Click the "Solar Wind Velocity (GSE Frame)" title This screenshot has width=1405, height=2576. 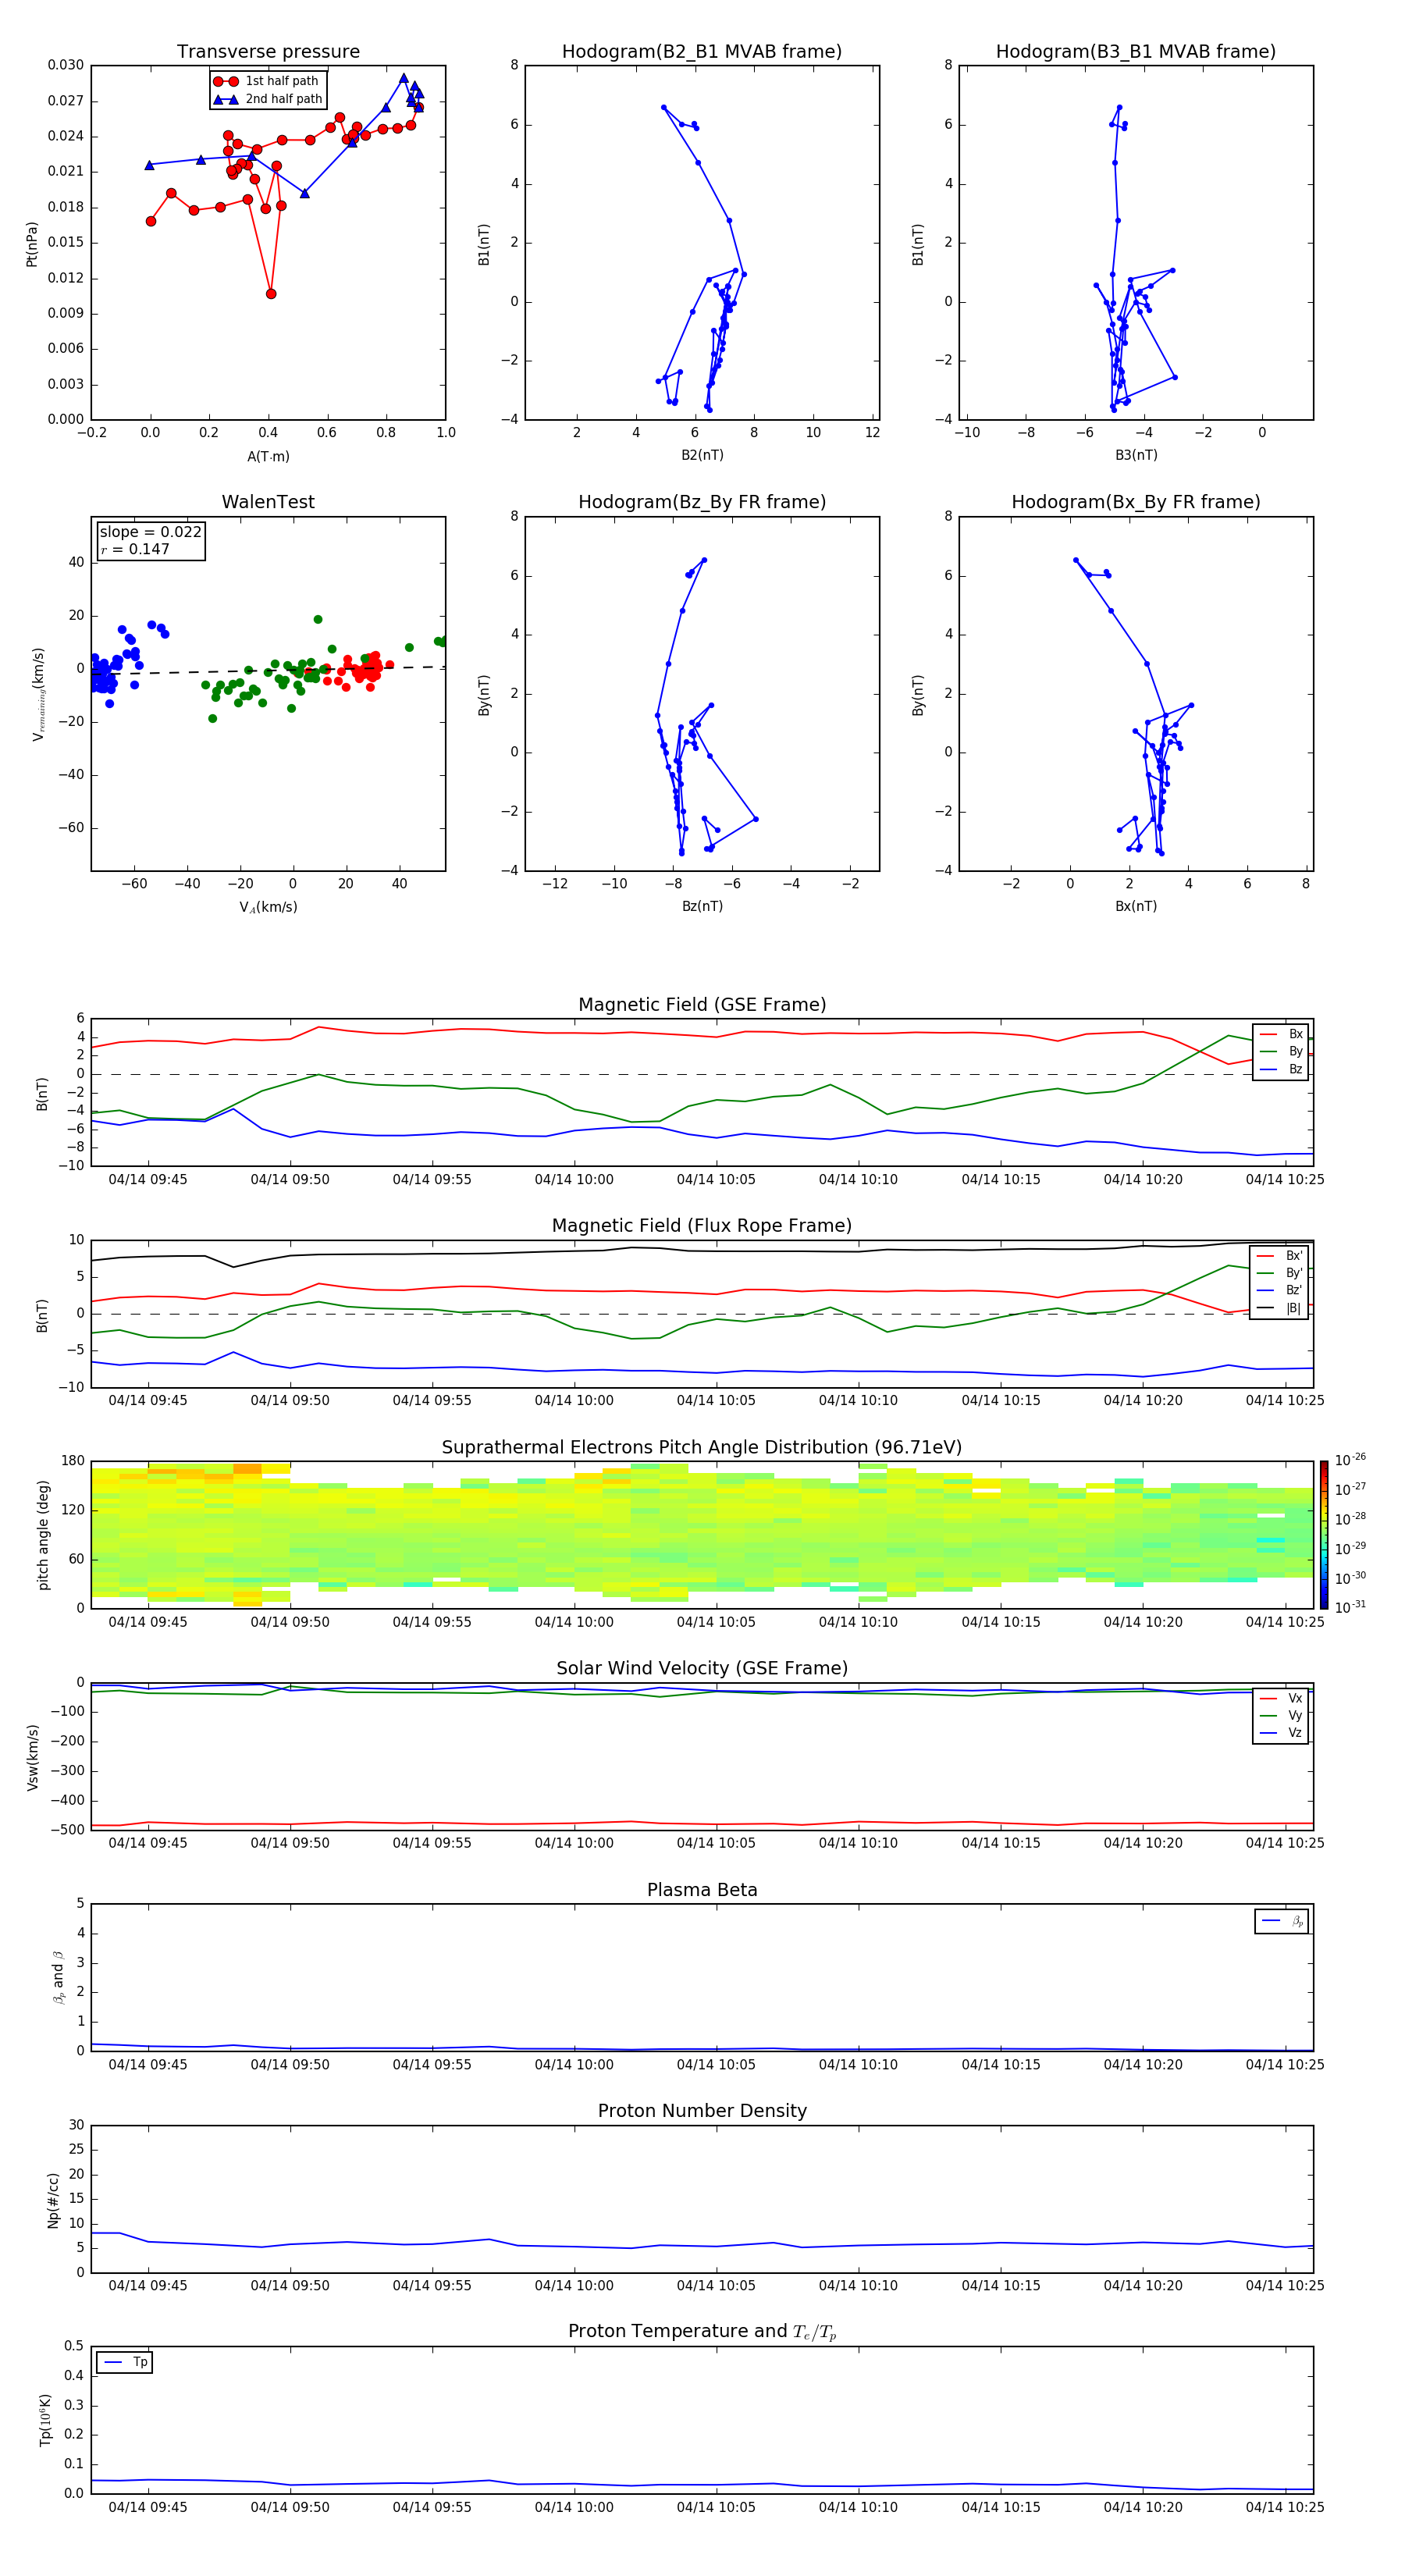(x=702, y=1669)
